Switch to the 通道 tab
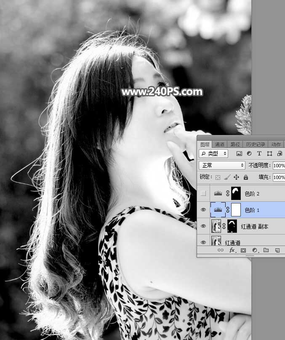285x340 pixels. point(220,145)
